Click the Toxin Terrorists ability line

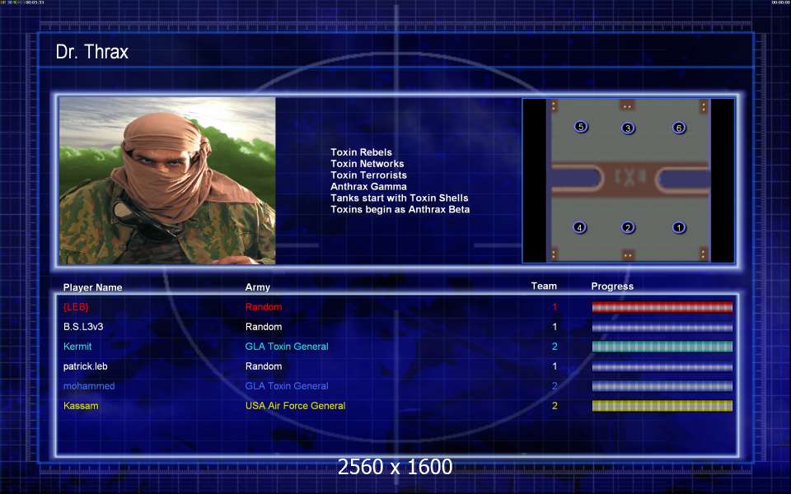pos(369,175)
